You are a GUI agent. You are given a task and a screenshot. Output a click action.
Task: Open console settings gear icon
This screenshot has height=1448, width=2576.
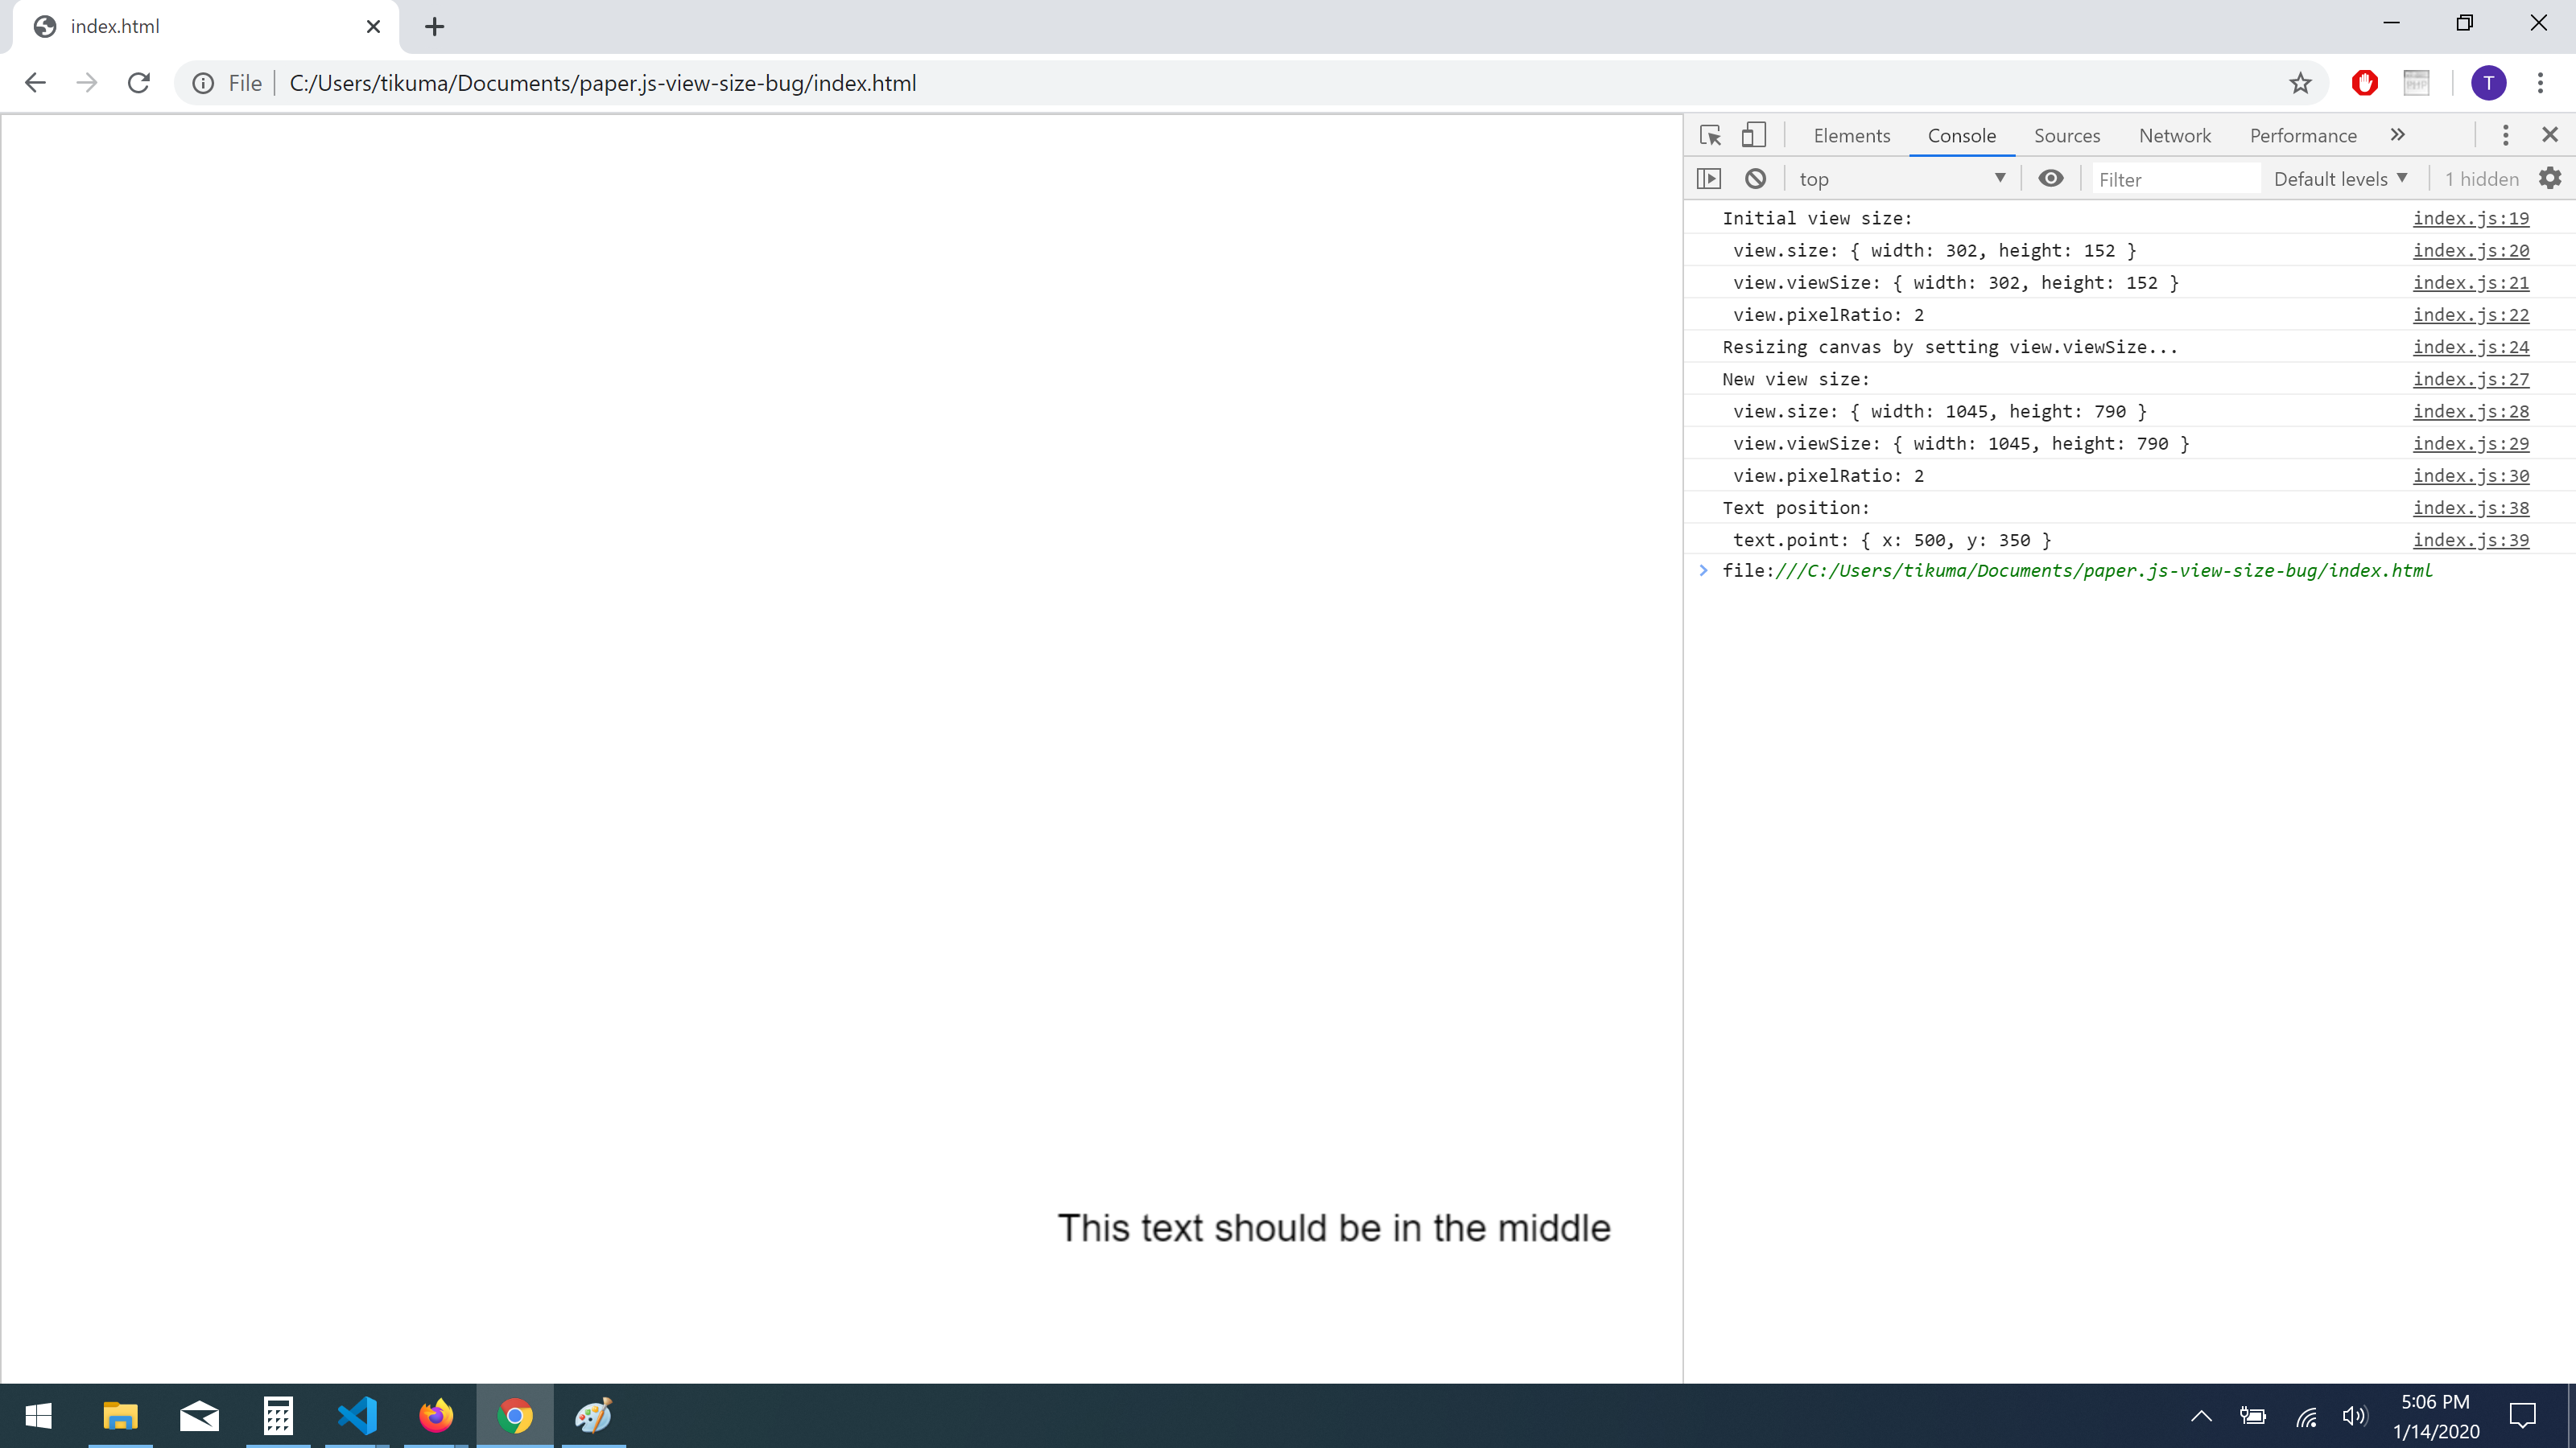2550,179
